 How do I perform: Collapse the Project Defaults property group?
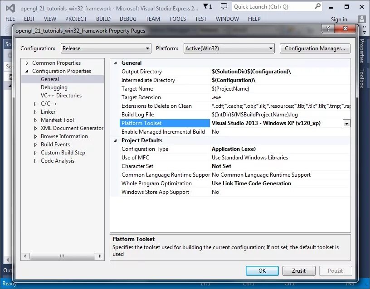coord(115,140)
